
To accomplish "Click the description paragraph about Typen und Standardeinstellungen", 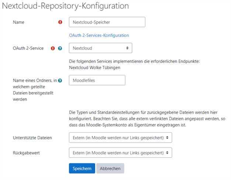I will click(x=148, y=118).
